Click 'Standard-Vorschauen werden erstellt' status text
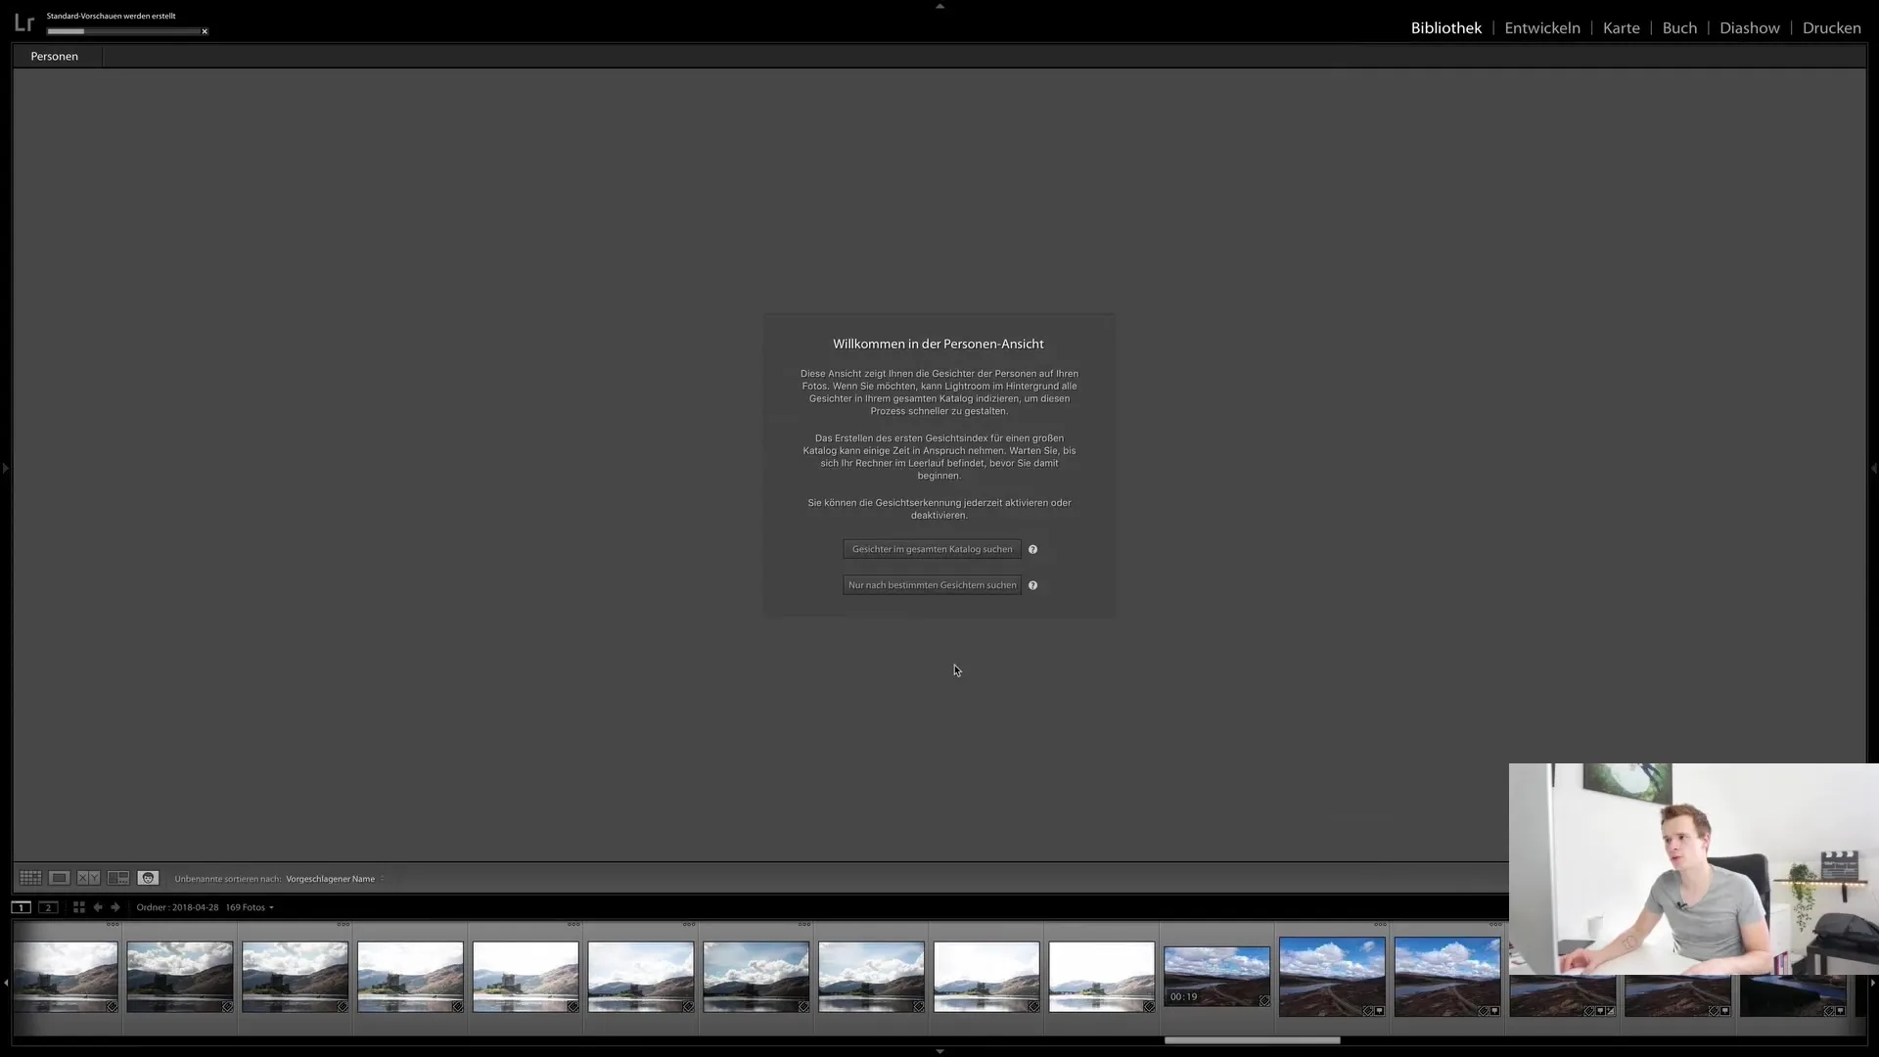This screenshot has height=1057, width=1879. [112, 16]
